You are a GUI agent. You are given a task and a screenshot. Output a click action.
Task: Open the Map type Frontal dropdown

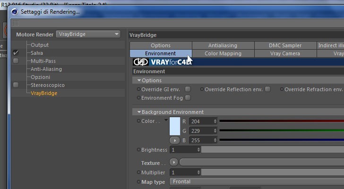coord(257,181)
